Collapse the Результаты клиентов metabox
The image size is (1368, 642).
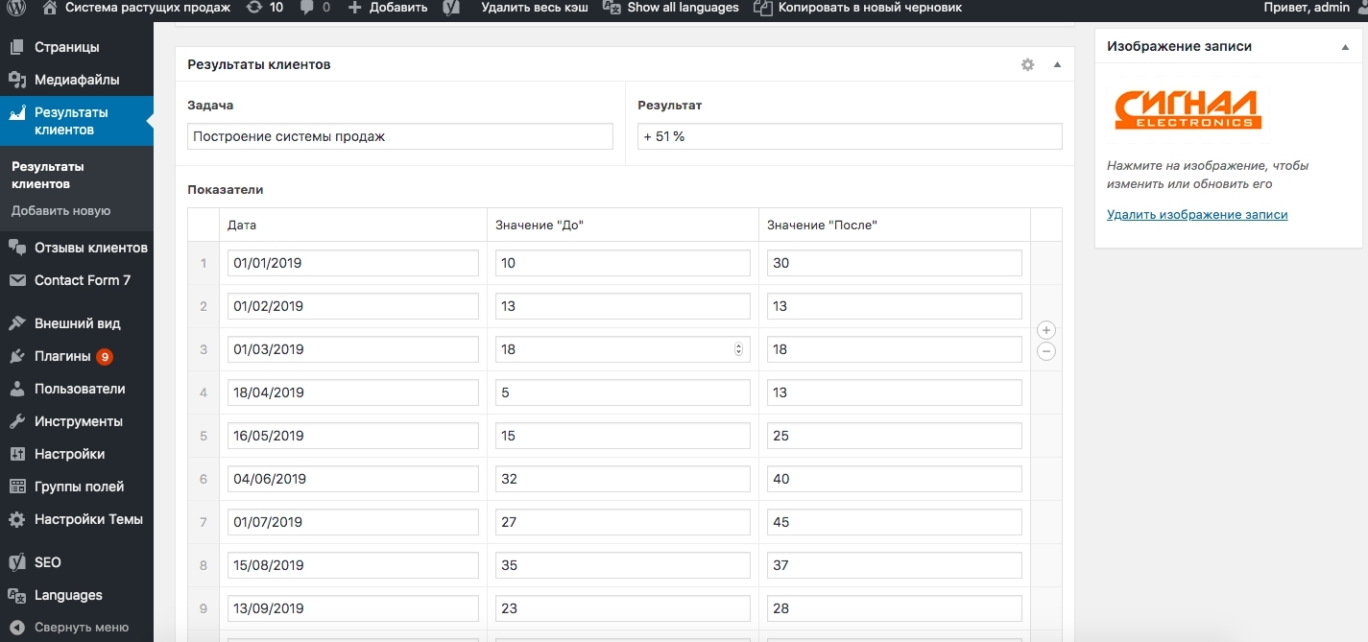(x=1057, y=64)
